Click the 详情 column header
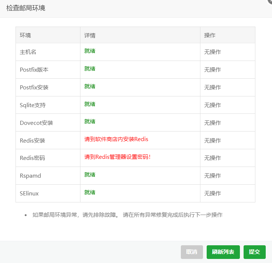The height and width of the screenshot is (263, 272). click(90, 35)
